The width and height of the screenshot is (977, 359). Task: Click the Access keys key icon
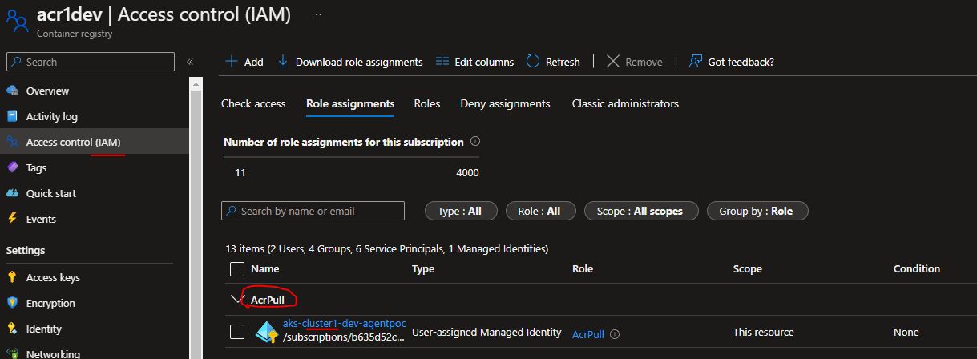(12, 277)
